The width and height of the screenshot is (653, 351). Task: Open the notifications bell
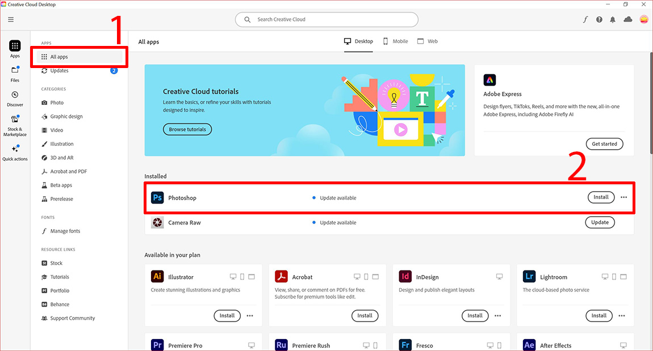(x=613, y=19)
